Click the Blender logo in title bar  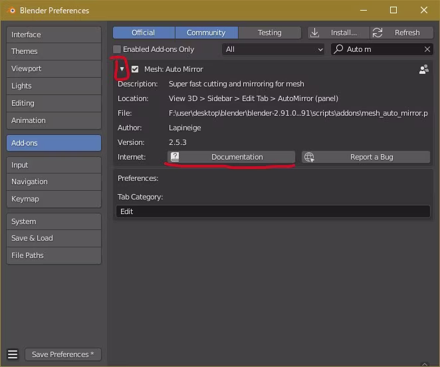point(12,11)
